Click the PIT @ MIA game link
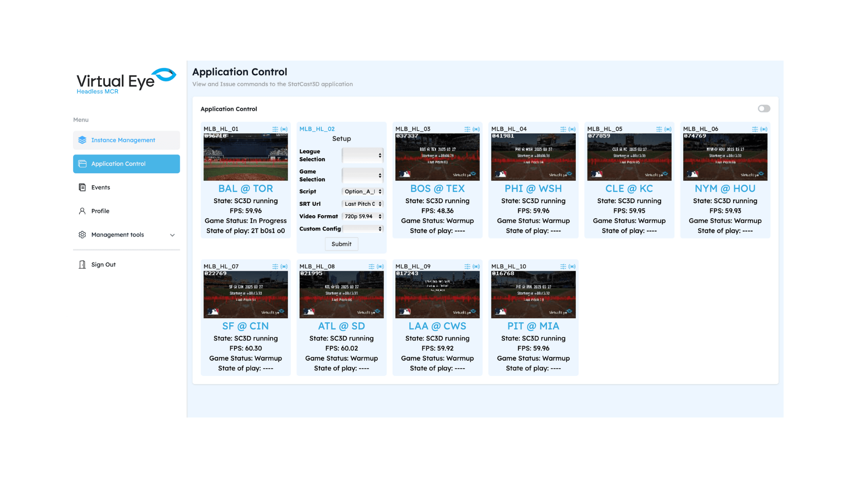Image resolution: width=850 pixels, height=478 pixels. 533,326
